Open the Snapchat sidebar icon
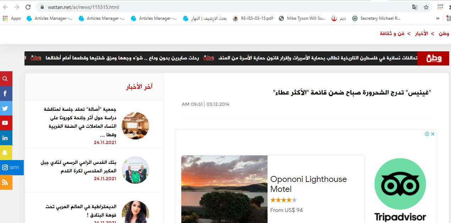451x223 pixels. pyautogui.click(x=5, y=153)
